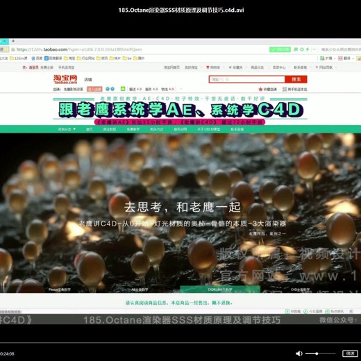Open the 'be' bookmark folder
This screenshot has width=361, height=361.
[x=127, y=58]
